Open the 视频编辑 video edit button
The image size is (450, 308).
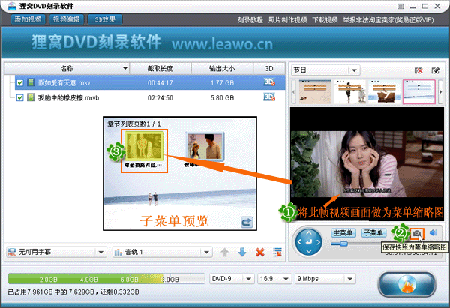tap(66, 19)
